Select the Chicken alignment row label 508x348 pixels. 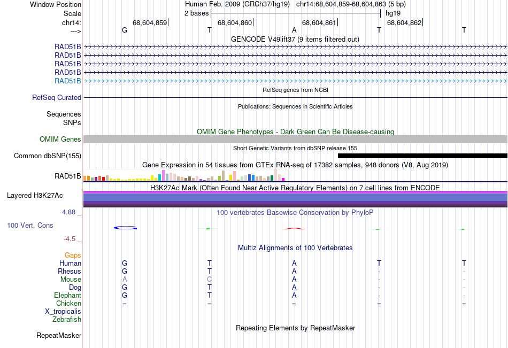click(68, 303)
